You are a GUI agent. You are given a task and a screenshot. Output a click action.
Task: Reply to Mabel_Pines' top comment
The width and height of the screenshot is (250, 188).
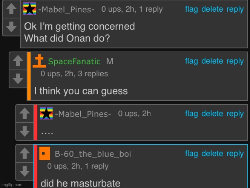click(235, 9)
